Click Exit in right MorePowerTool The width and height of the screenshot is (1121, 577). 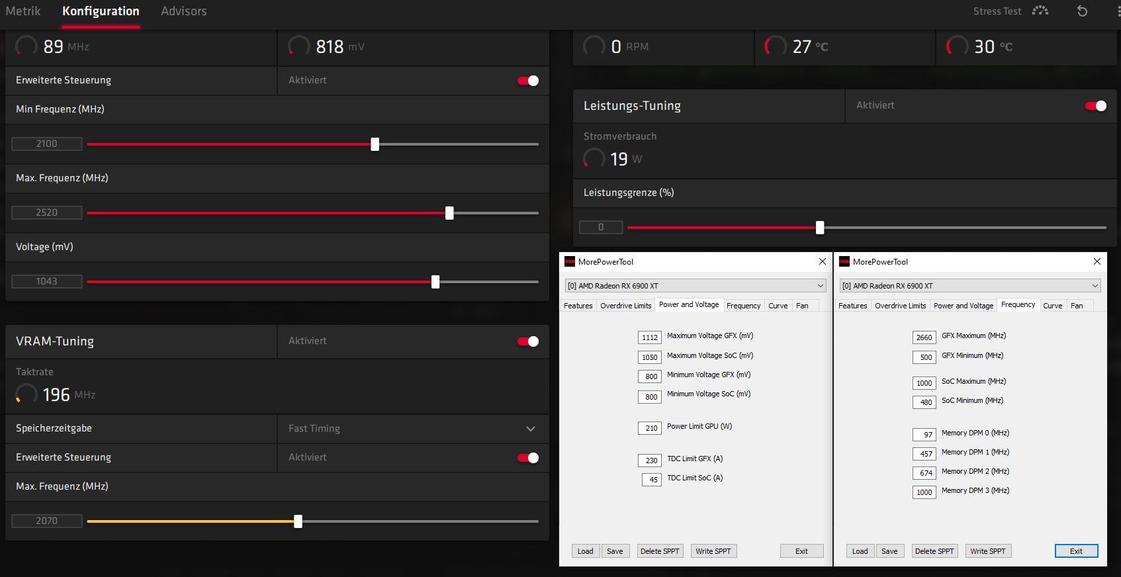(x=1077, y=551)
